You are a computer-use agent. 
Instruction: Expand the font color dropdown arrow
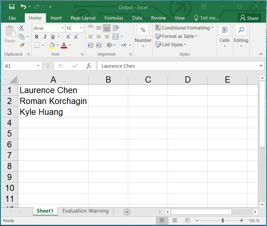[x=70, y=45]
